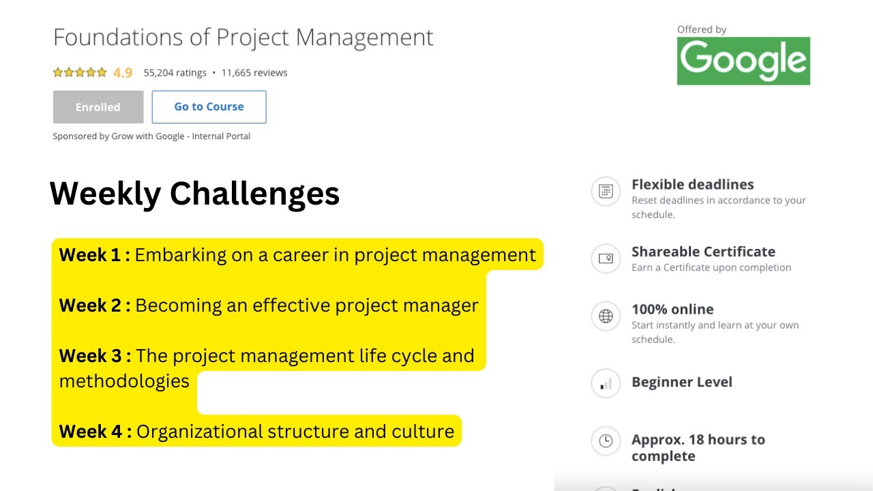Click the 100% online globe icon

click(x=606, y=316)
